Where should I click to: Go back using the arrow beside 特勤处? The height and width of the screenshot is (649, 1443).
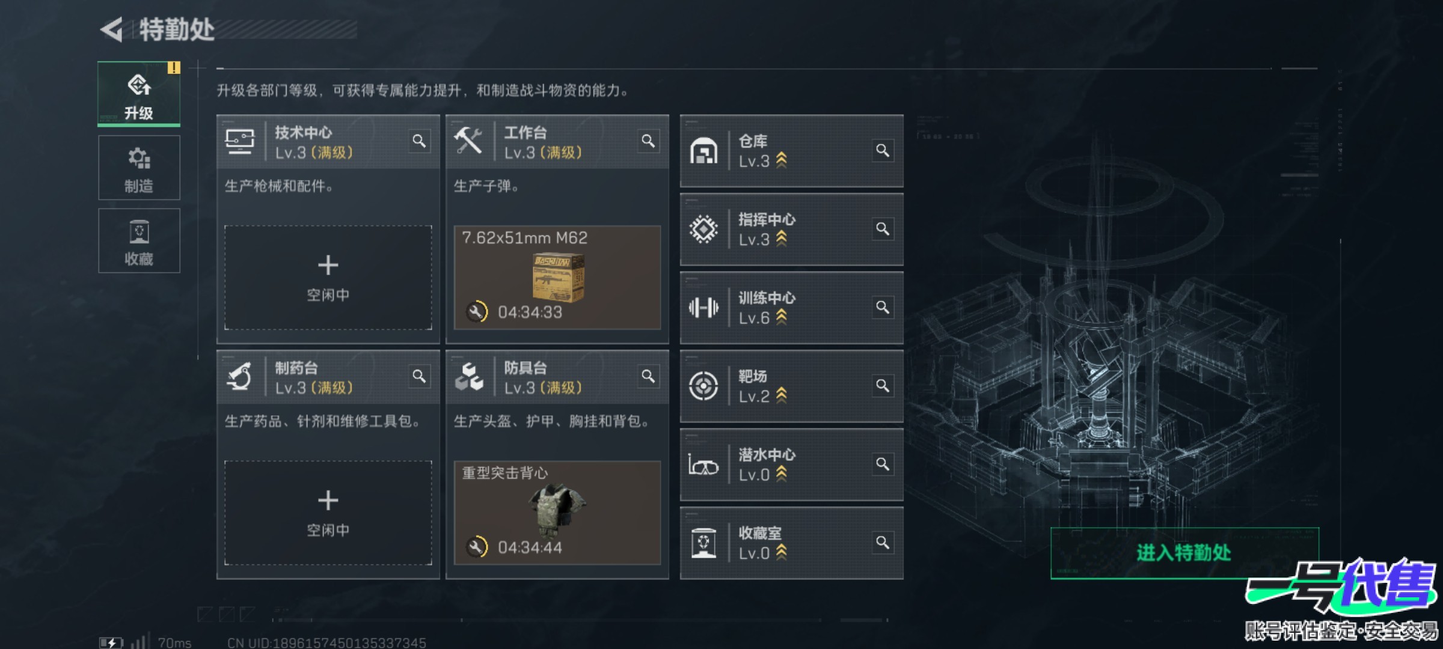click(x=112, y=29)
